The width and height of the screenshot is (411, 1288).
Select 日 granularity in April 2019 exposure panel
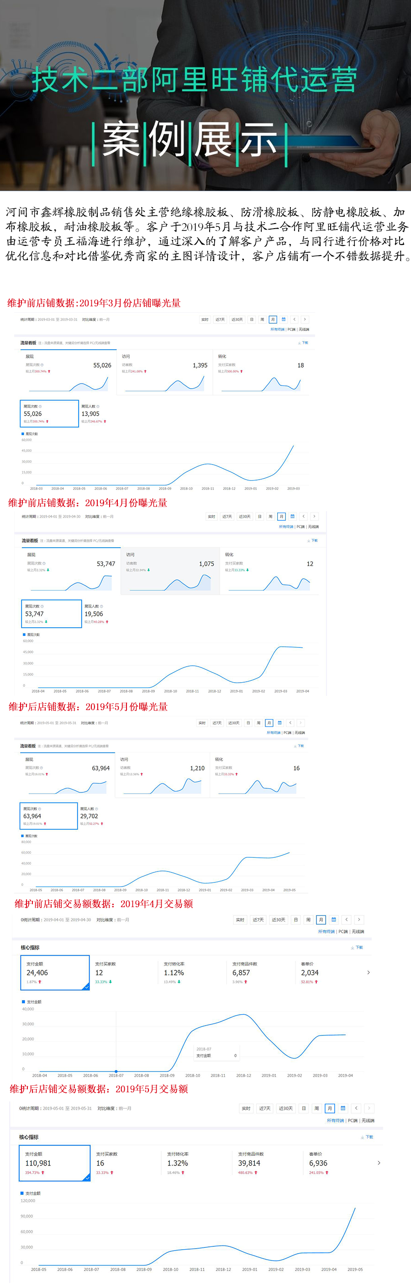[x=260, y=517]
